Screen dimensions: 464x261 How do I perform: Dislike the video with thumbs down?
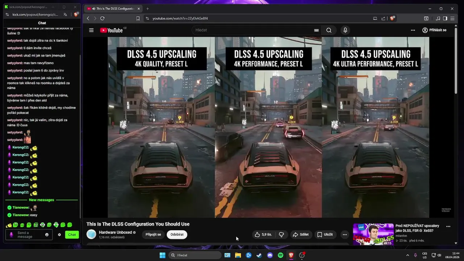point(282,235)
